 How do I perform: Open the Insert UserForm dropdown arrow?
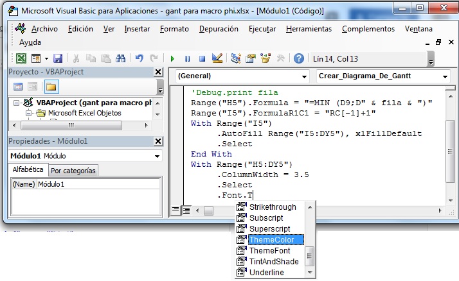pos(46,59)
